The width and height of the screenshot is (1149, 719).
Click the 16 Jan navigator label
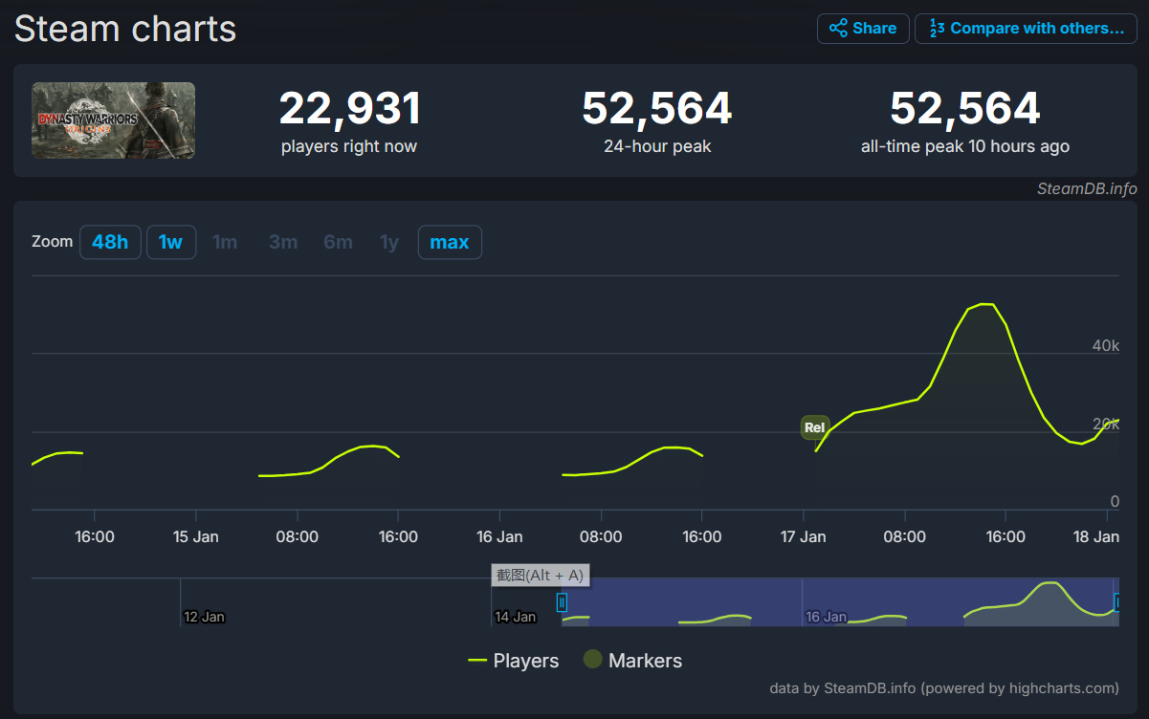[x=826, y=617]
